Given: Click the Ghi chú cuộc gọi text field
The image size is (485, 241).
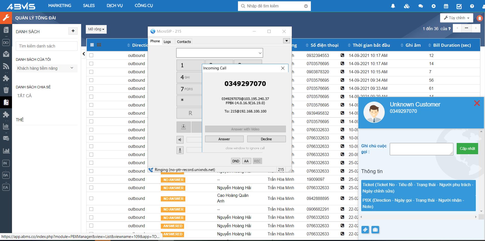Looking at the screenshot, I should point(421,149).
